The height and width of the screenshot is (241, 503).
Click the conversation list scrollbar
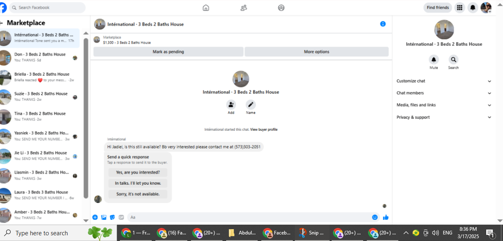click(86, 118)
